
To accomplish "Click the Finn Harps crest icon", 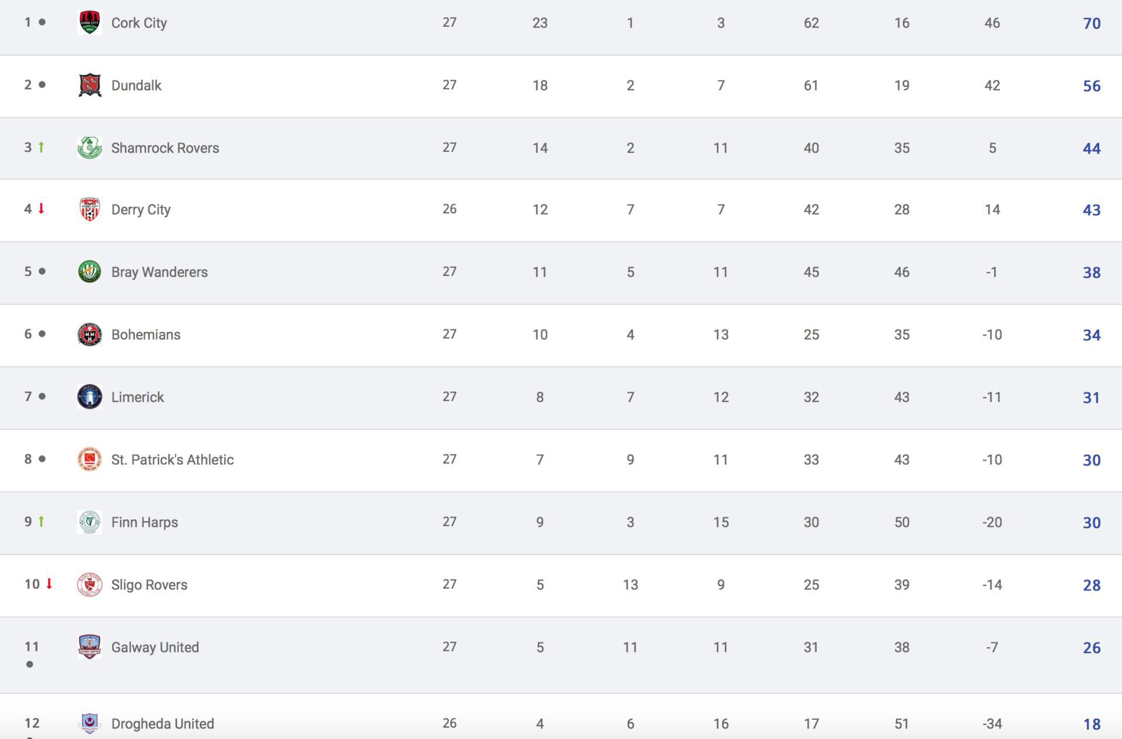I will (x=89, y=522).
